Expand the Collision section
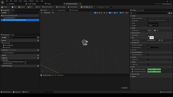 [x=131, y=77]
